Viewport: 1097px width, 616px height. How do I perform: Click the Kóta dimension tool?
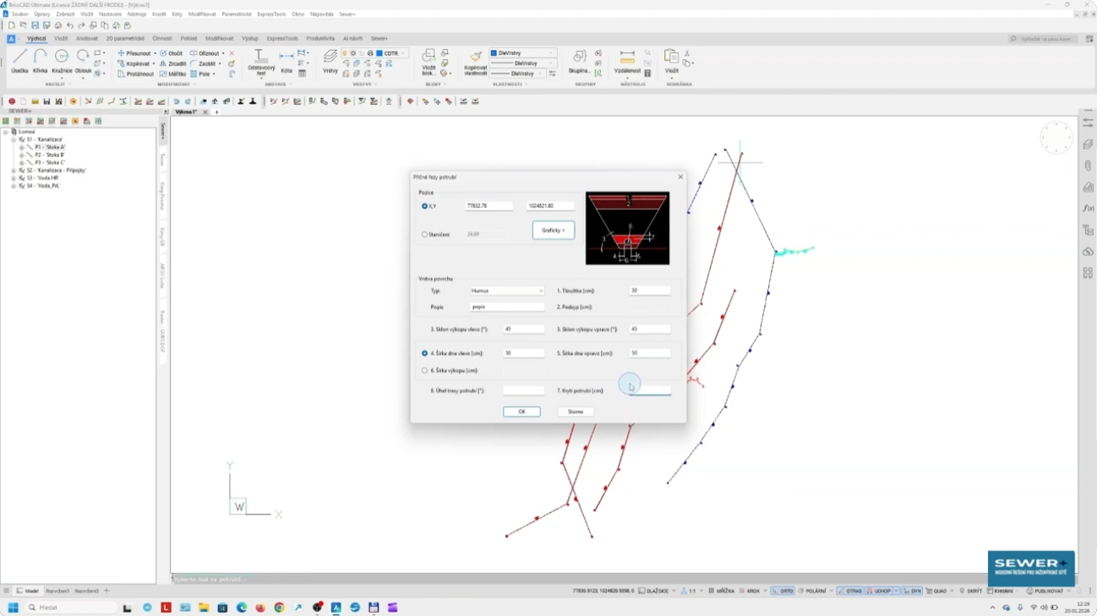(287, 61)
